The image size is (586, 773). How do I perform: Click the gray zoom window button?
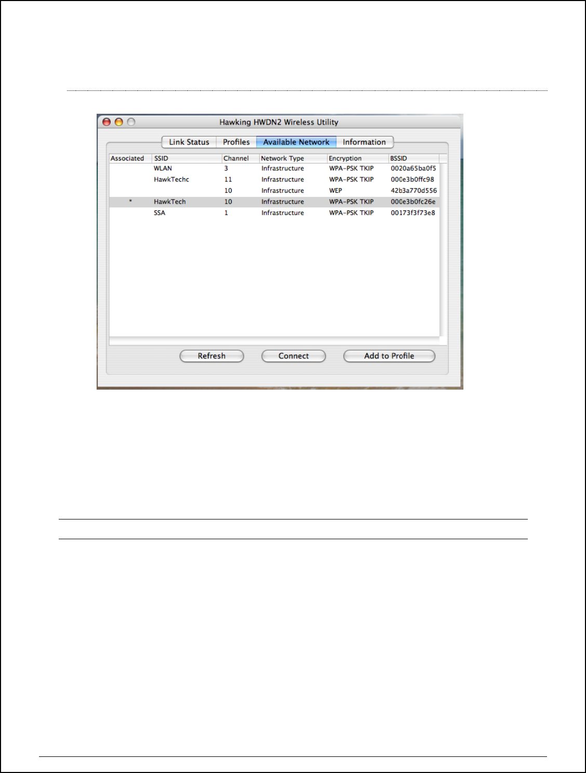(x=131, y=122)
